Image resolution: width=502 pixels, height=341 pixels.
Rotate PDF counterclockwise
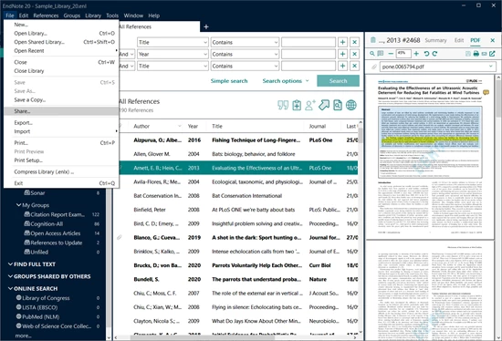pos(426,54)
